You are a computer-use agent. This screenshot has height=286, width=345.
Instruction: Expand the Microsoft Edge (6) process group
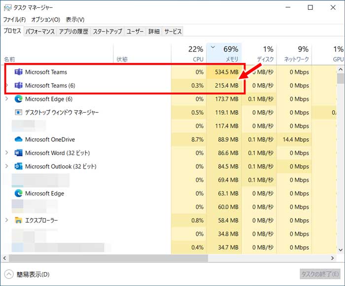(x=6, y=99)
